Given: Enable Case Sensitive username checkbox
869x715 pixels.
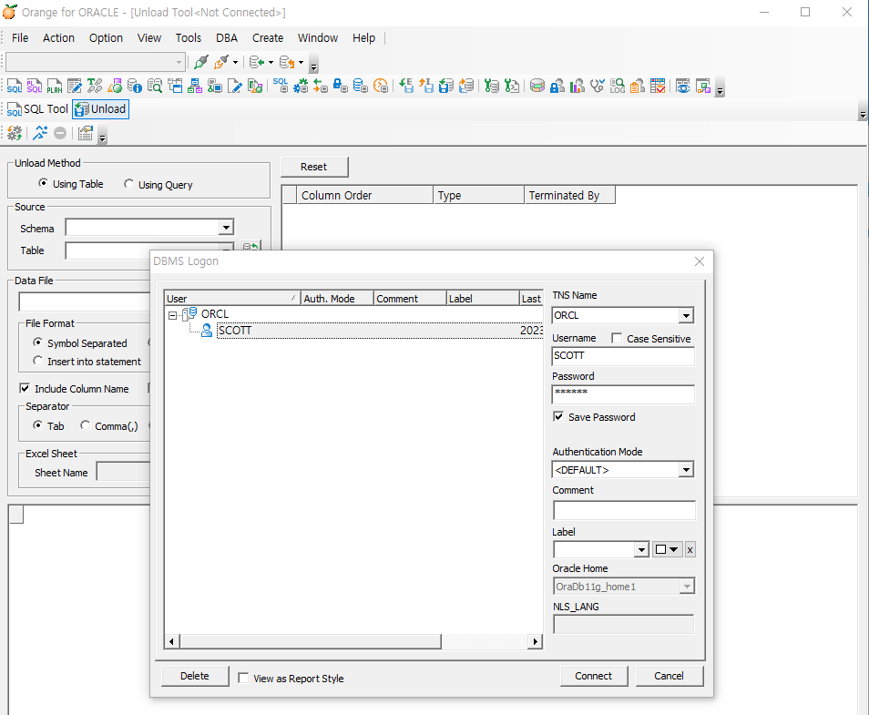Looking at the screenshot, I should 617,338.
